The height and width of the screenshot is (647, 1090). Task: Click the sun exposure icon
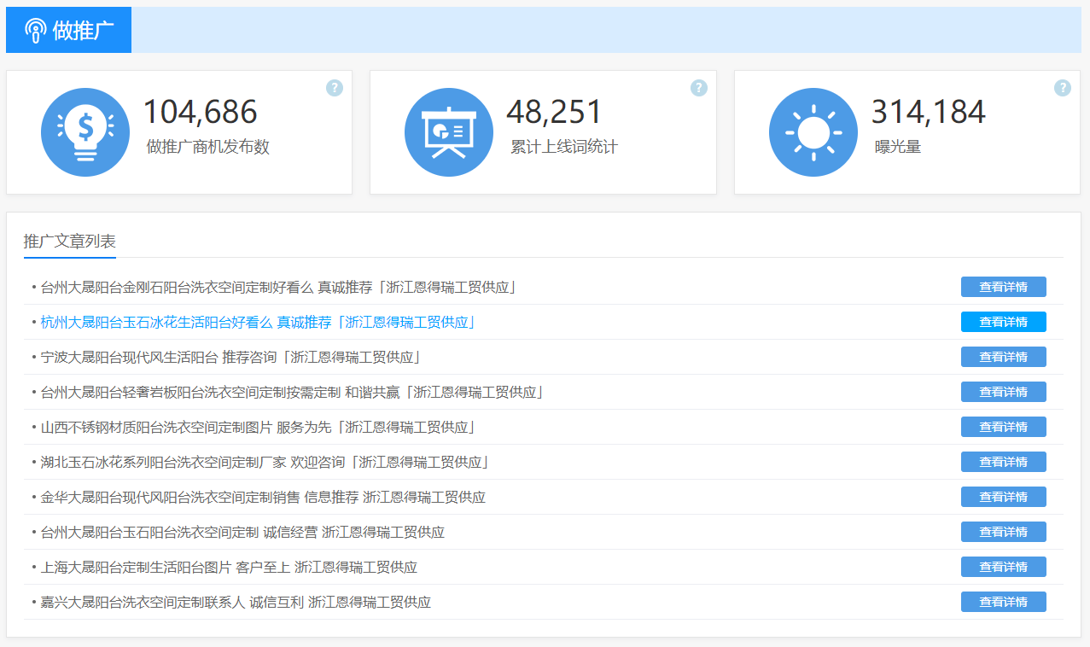(x=813, y=132)
